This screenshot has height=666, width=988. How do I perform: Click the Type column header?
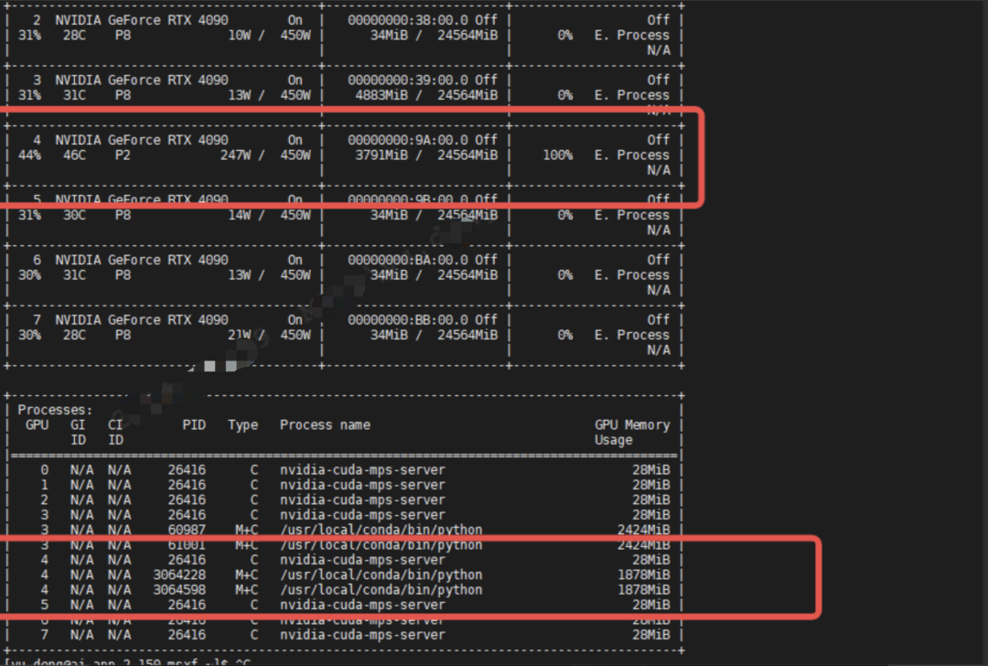tap(243, 424)
